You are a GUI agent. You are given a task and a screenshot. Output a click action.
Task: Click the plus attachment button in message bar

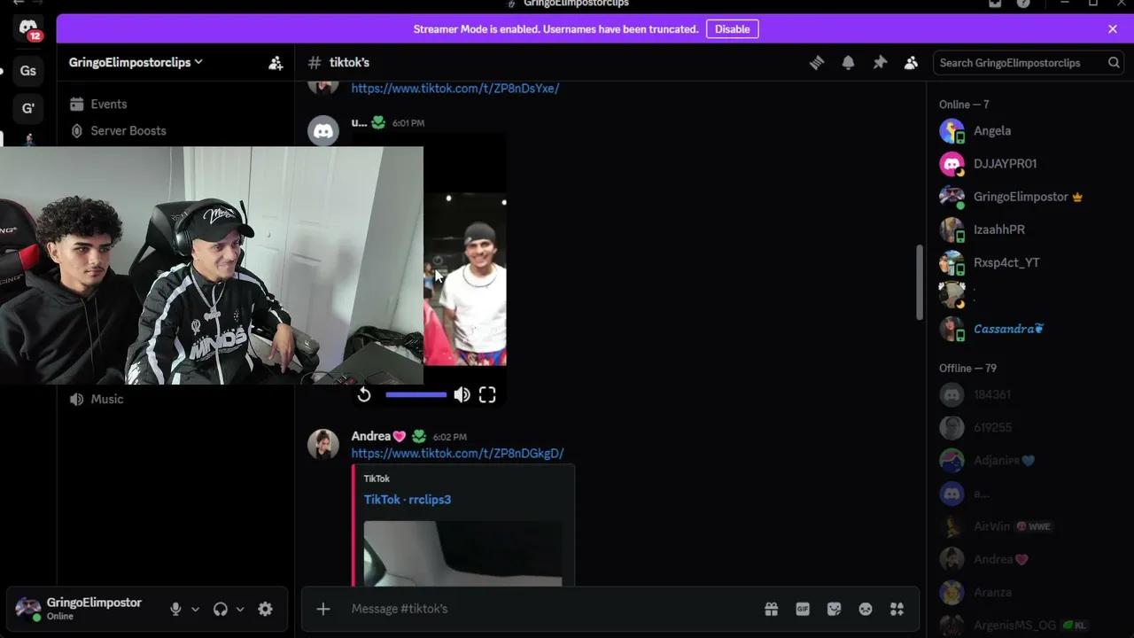(x=323, y=609)
